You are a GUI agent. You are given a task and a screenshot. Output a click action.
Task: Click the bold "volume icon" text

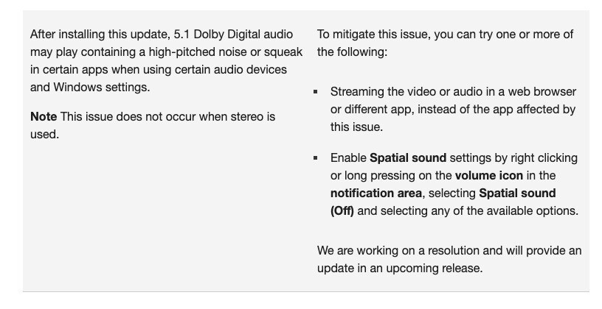(x=489, y=176)
